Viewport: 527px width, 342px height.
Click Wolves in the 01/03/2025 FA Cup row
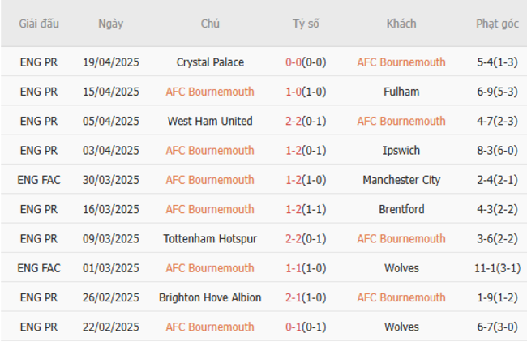click(x=401, y=268)
